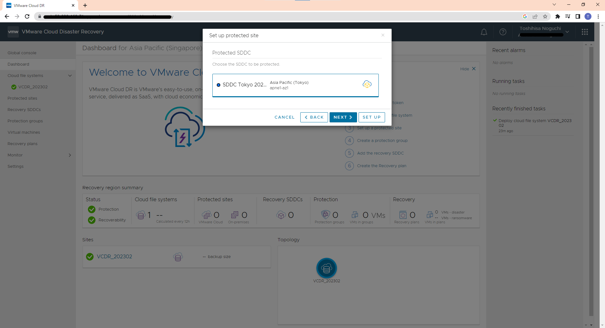Click NEXT to continue wizard
This screenshot has height=328, width=605.
point(343,117)
